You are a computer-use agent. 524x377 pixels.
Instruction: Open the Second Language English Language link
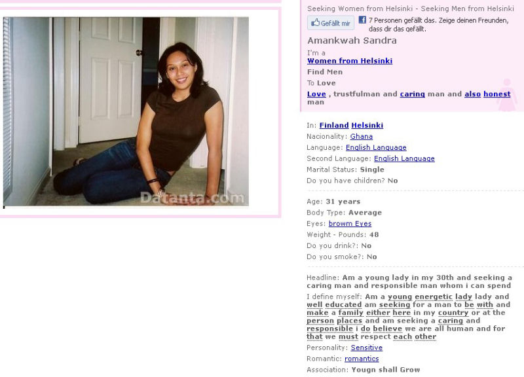click(x=404, y=158)
